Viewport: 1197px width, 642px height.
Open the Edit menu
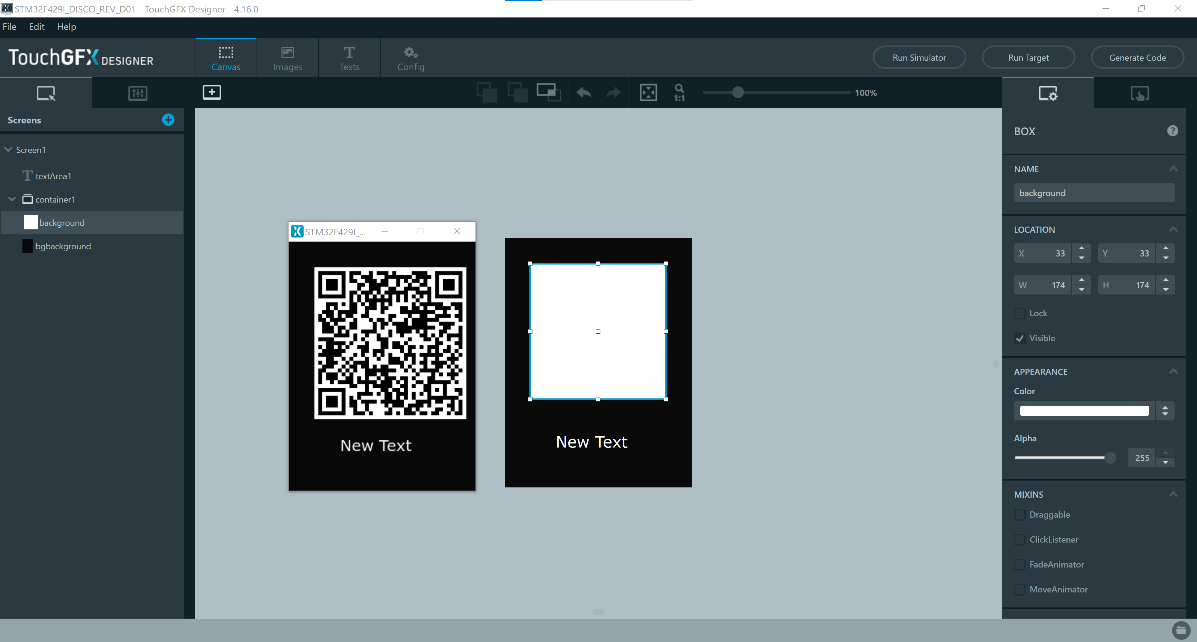coord(36,26)
